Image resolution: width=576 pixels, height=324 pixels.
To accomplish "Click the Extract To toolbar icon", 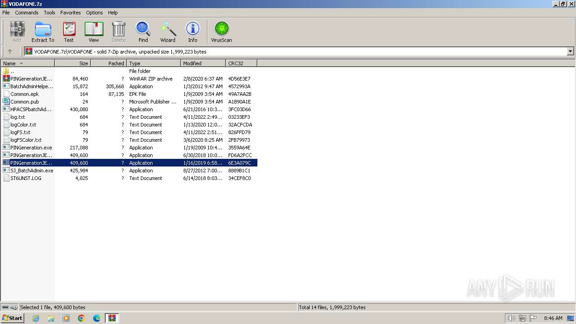I will tap(43, 32).
